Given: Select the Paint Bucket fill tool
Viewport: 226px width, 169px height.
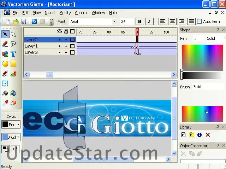Looking at the screenshot, I should tap(13, 93).
